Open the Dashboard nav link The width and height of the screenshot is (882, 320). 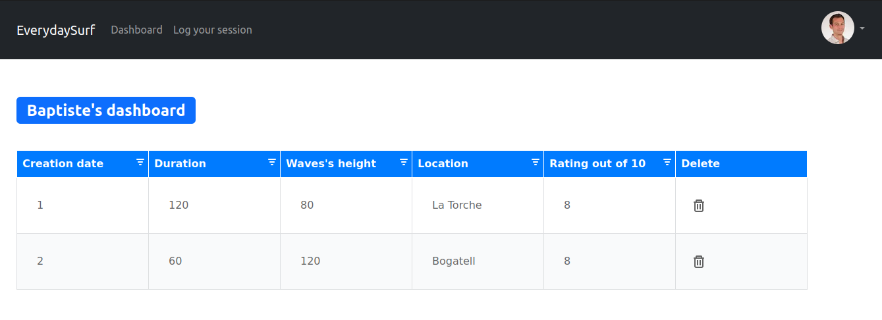pyautogui.click(x=136, y=30)
